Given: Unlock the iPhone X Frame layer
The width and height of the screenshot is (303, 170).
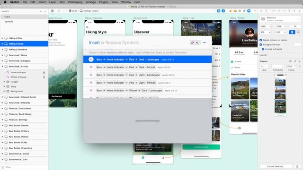Looking at the screenshot, I should click(x=44, y=77).
